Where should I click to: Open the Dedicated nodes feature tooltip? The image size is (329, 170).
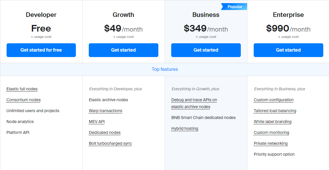pyautogui.click(x=105, y=133)
